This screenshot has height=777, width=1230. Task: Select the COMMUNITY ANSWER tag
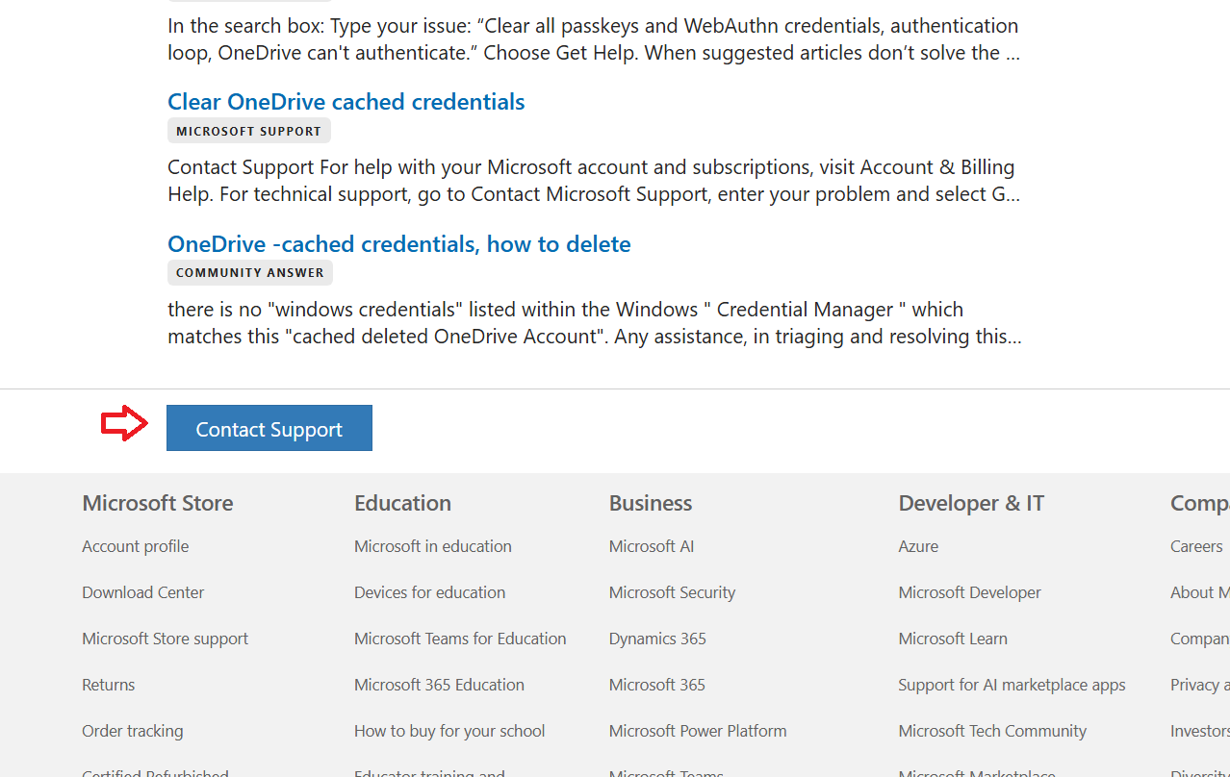click(x=250, y=272)
